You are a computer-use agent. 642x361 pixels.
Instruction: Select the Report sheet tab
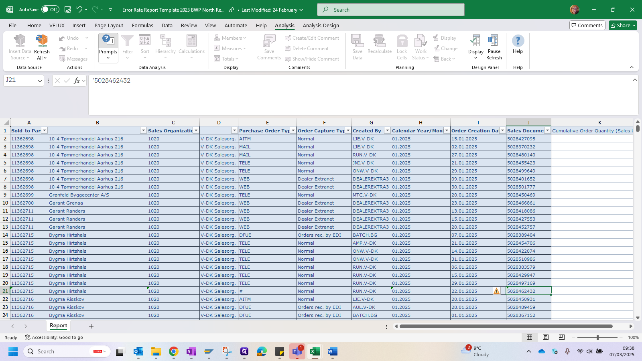click(58, 326)
